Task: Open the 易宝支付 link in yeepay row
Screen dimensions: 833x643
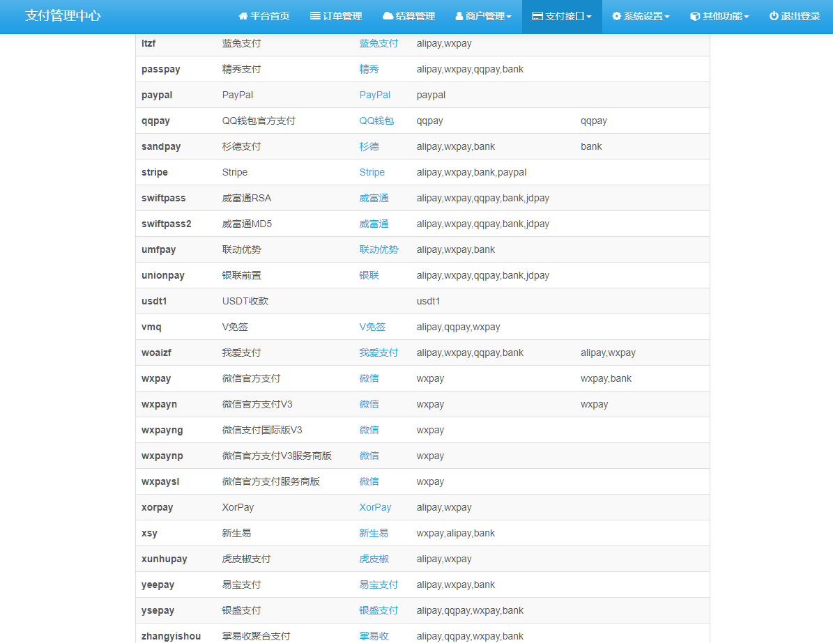Action: [379, 584]
